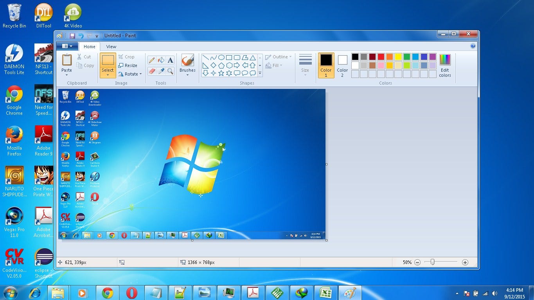Screen dimensions: 534x300
Task: Click the zoom out minus button
Action: 417,262
